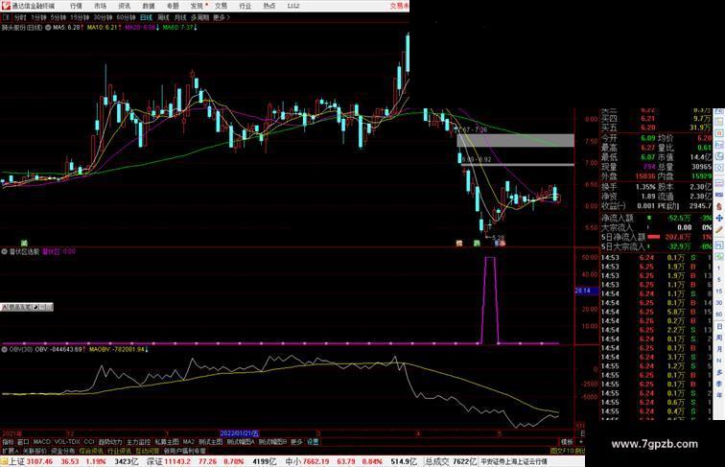
Task: Click 中小 index in the status bar
Action: click(293, 461)
